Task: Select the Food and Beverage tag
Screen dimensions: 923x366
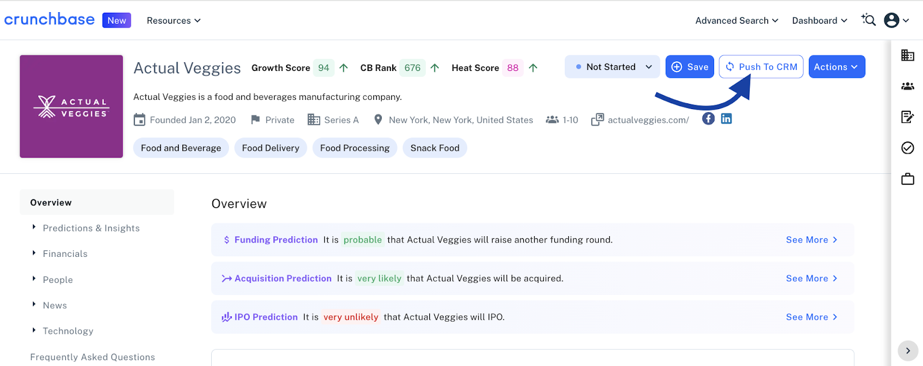Action: pos(181,148)
